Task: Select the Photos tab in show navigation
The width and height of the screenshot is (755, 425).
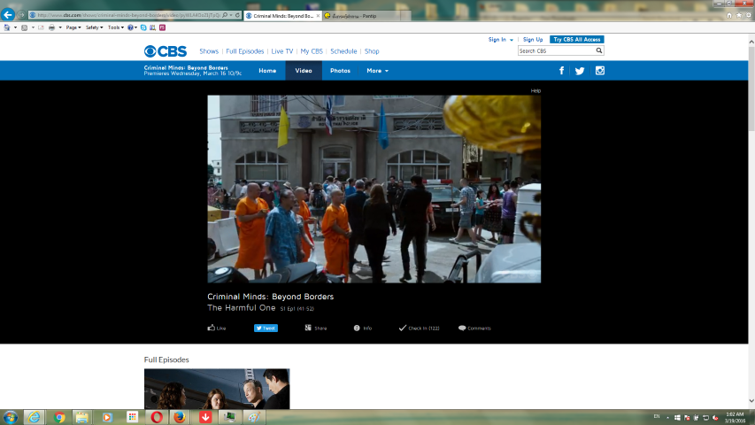Action: (340, 71)
